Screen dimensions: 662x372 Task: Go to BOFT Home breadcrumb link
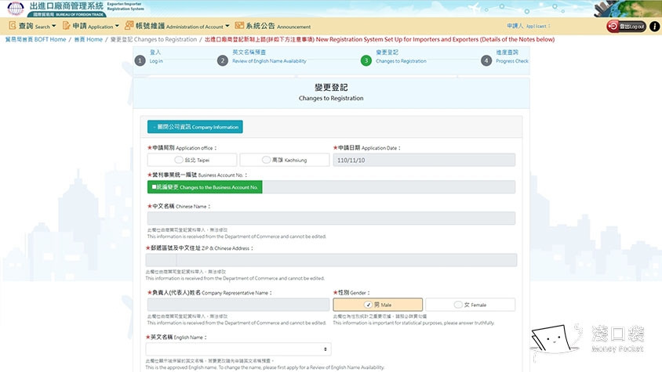tap(35, 39)
